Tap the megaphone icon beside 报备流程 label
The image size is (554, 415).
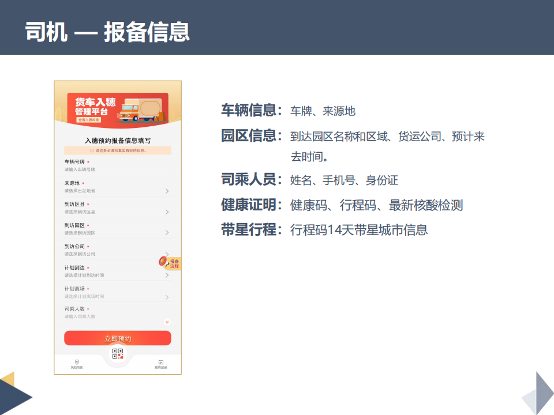pyautogui.click(x=163, y=261)
